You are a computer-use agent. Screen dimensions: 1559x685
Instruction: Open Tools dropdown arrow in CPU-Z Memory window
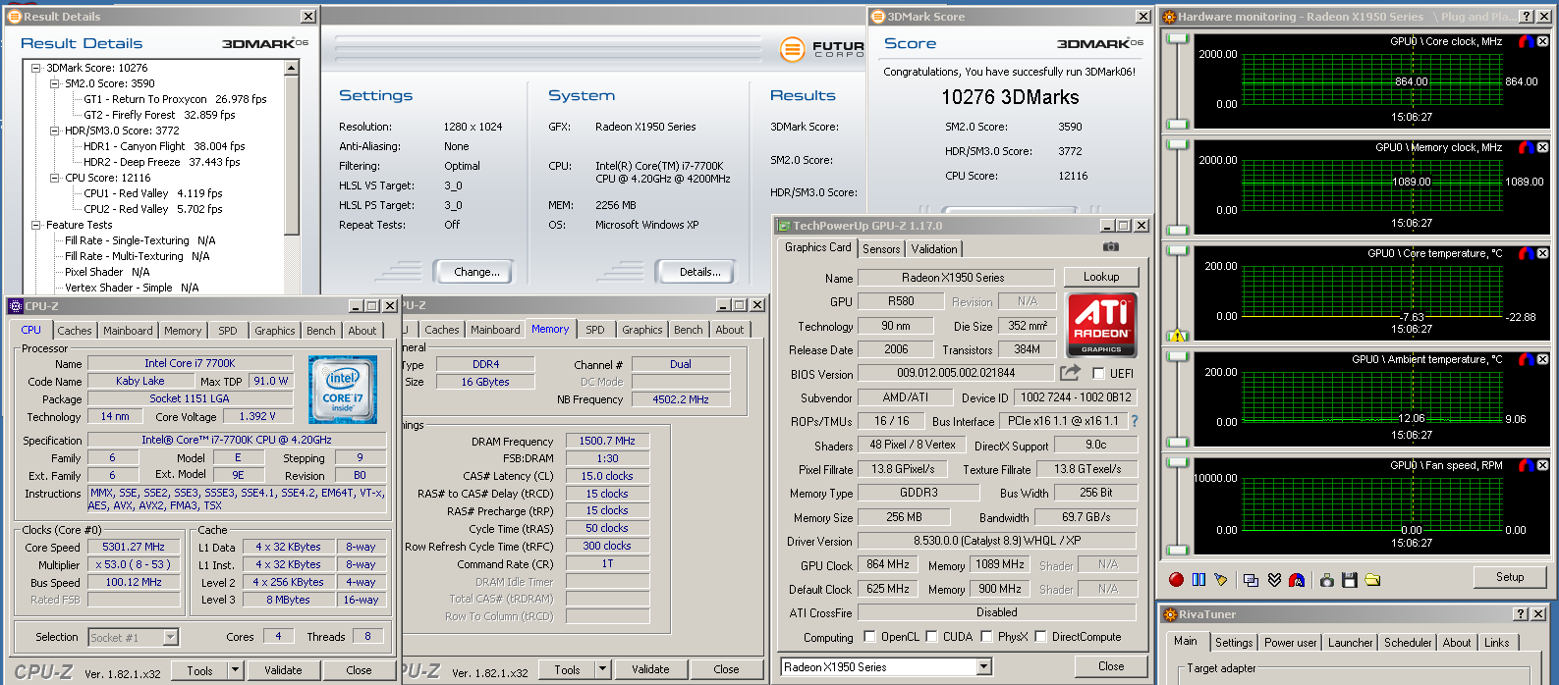point(602,669)
